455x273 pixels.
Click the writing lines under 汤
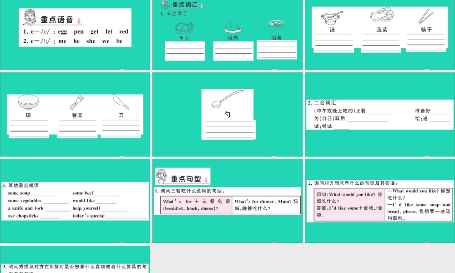pos(334,43)
